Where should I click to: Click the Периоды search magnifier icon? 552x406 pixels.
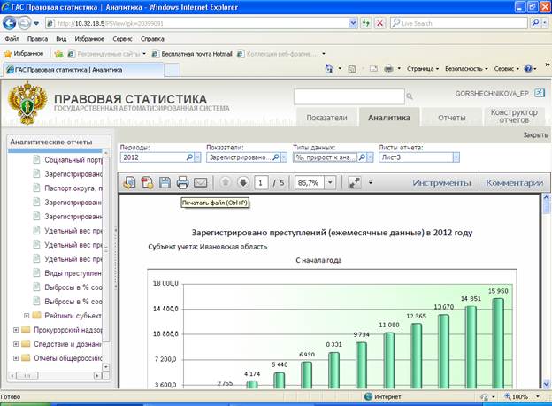[189, 157]
